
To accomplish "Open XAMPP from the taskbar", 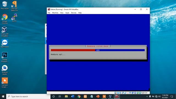I will 85,97.
